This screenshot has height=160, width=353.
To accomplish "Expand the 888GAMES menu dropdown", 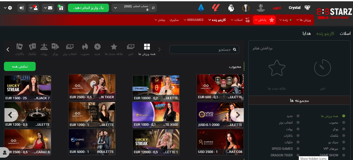I will click(193, 20).
